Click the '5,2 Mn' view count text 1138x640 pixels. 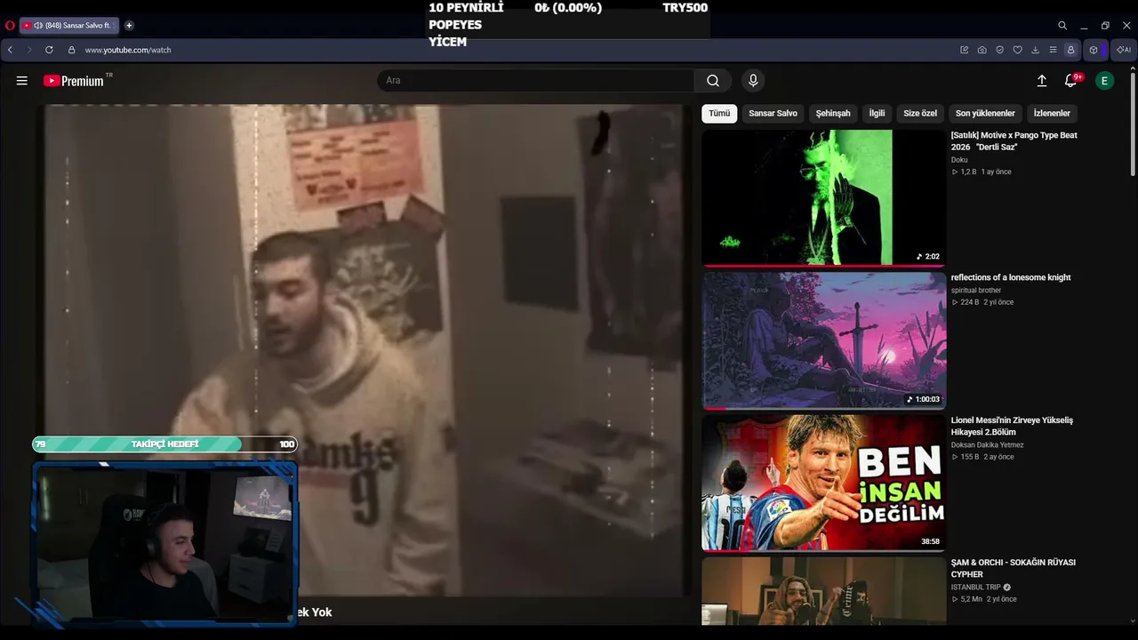[x=972, y=599]
